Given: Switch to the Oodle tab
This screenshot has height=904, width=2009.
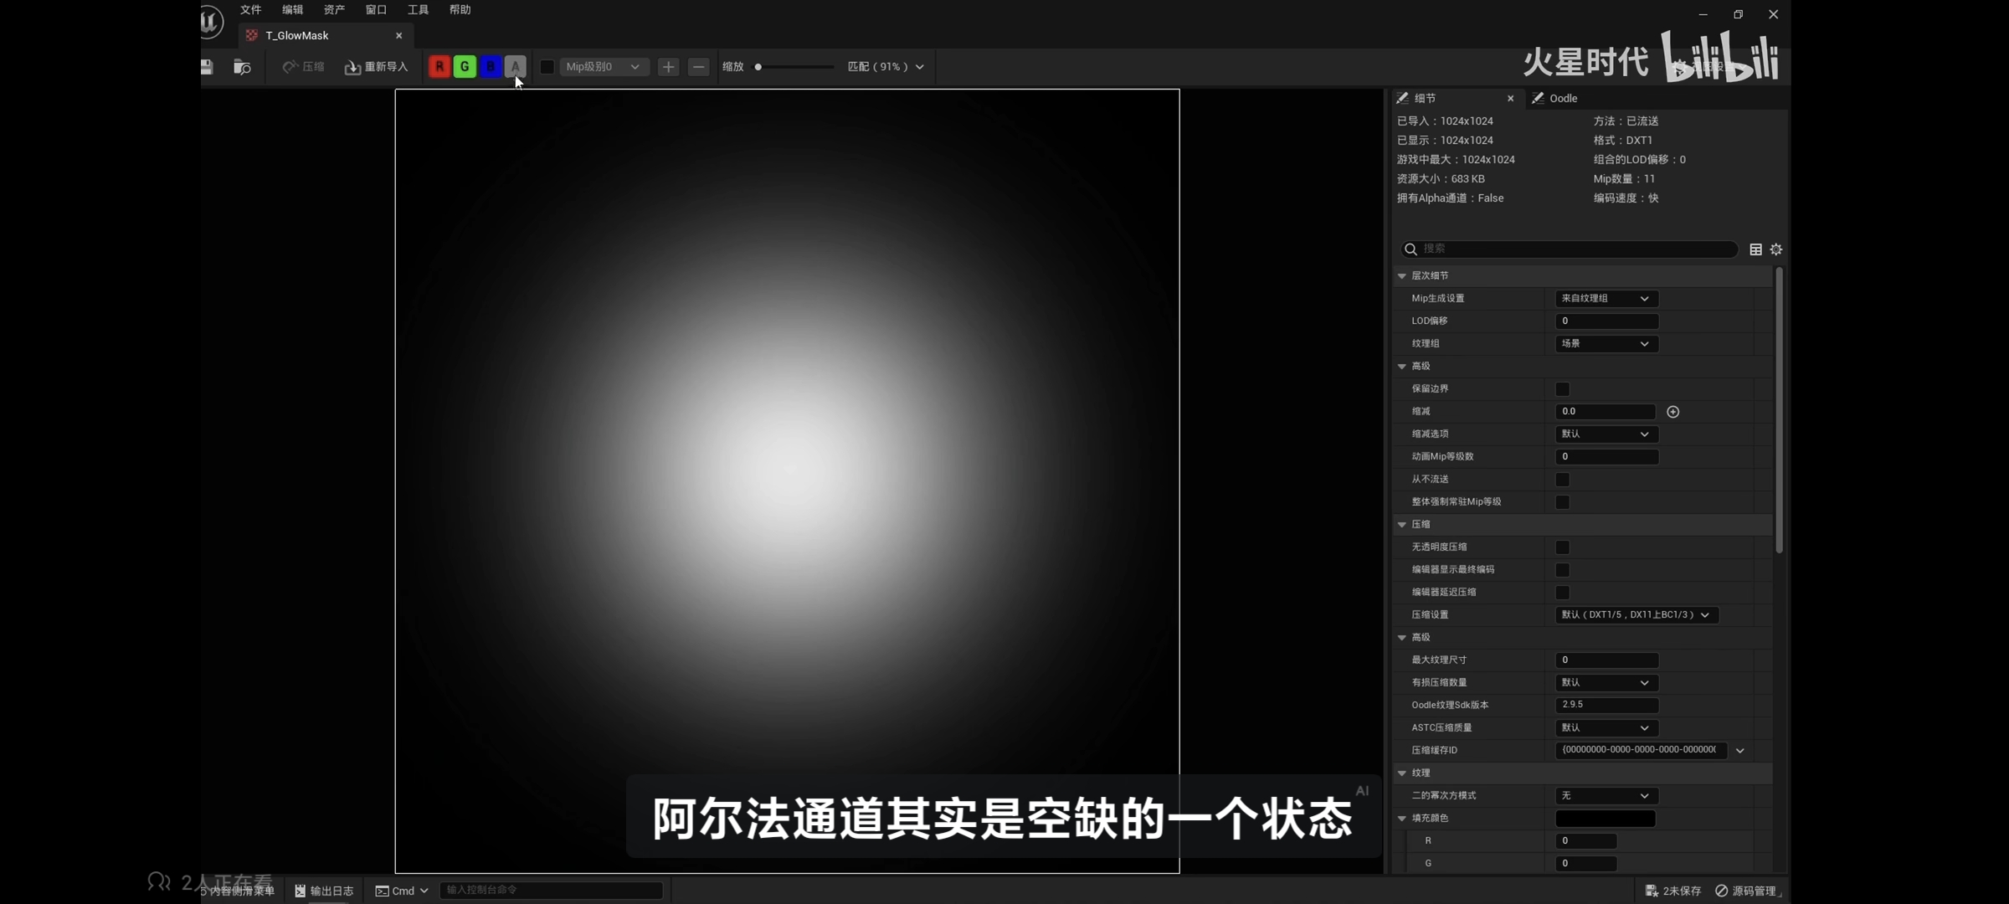Looking at the screenshot, I should [1562, 99].
